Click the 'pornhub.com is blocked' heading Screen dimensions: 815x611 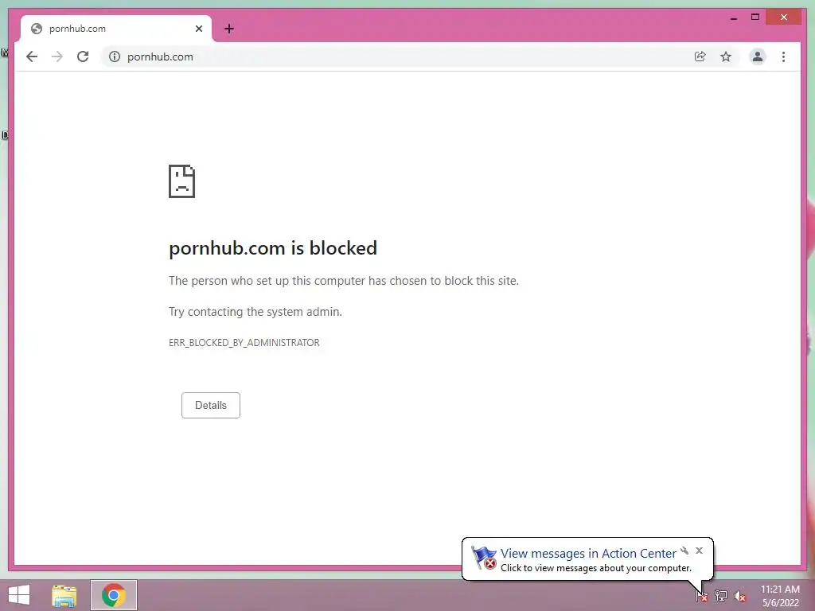(273, 248)
